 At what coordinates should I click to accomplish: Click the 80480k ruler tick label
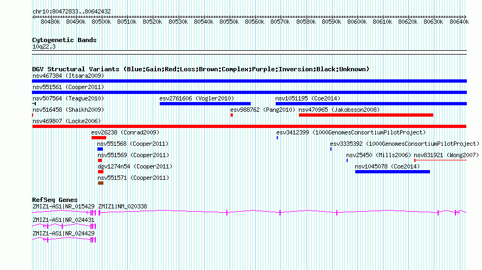50,22
